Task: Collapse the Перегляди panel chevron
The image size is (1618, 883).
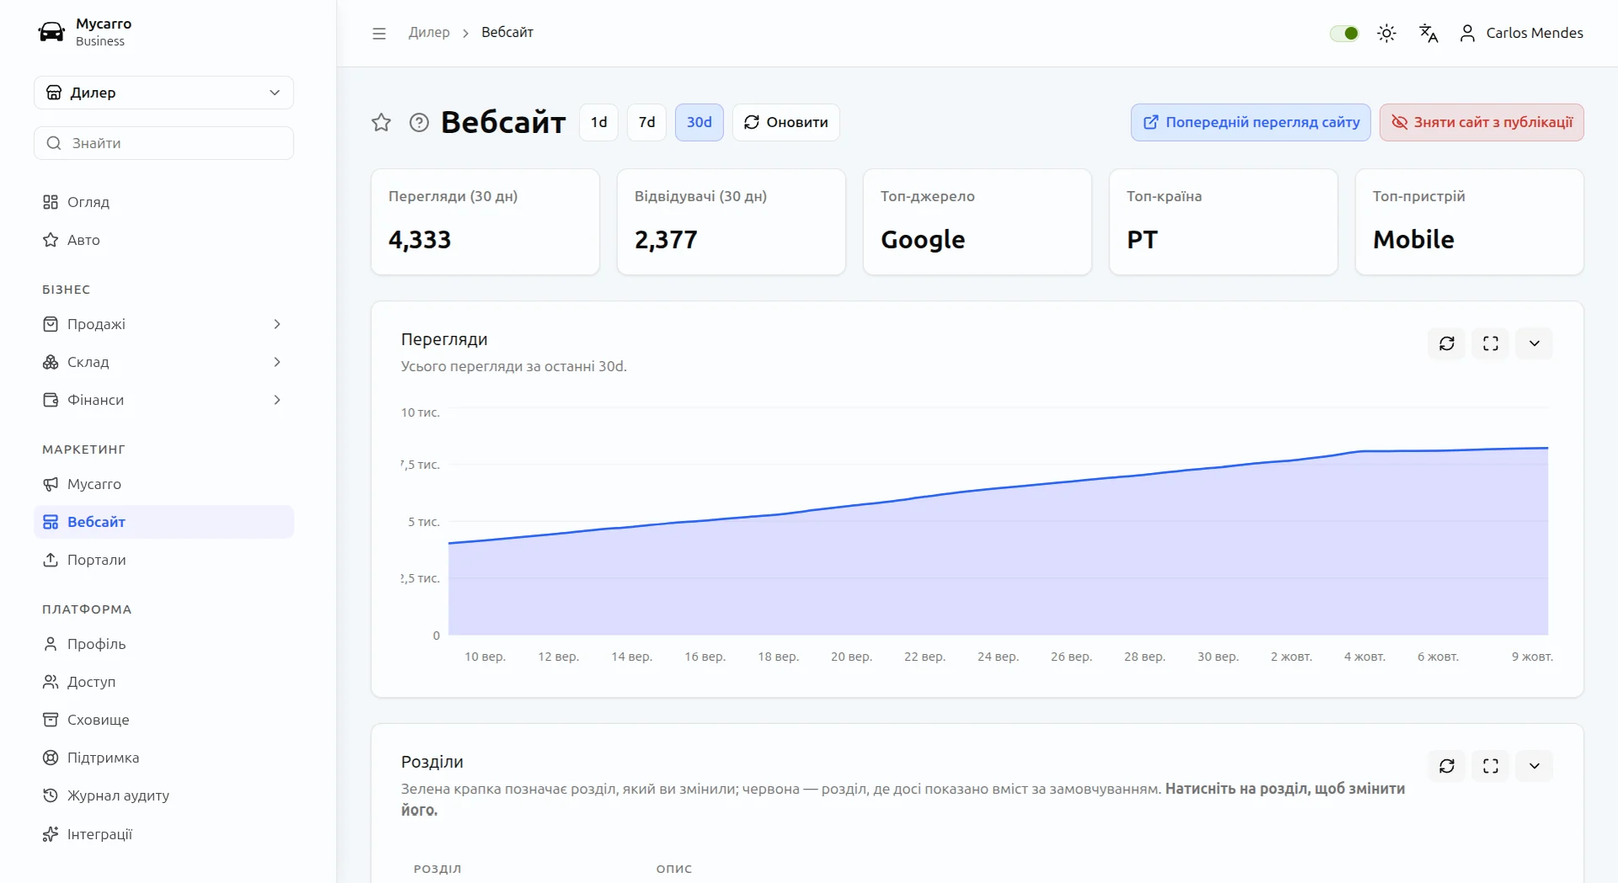Action: click(1535, 343)
